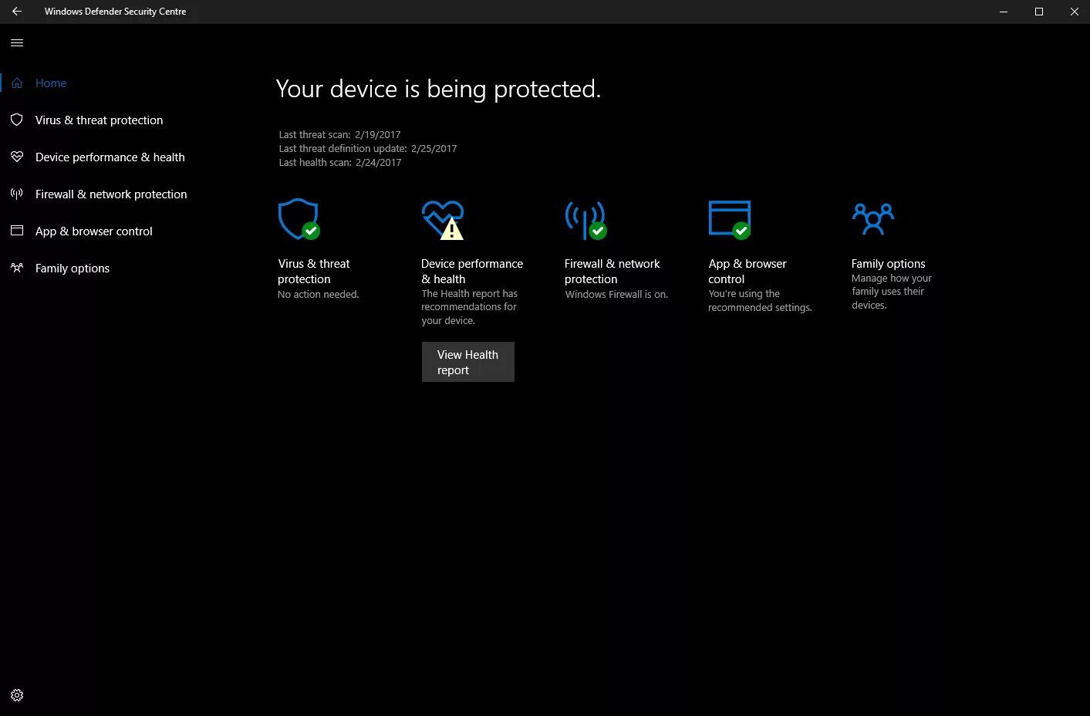Maximize the Windows Defender Security Centre window

tap(1039, 12)
